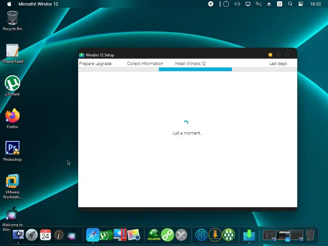Open the Calendar dock icon showing 24
This screenshot has height=246, width=328.
point(45,234)
